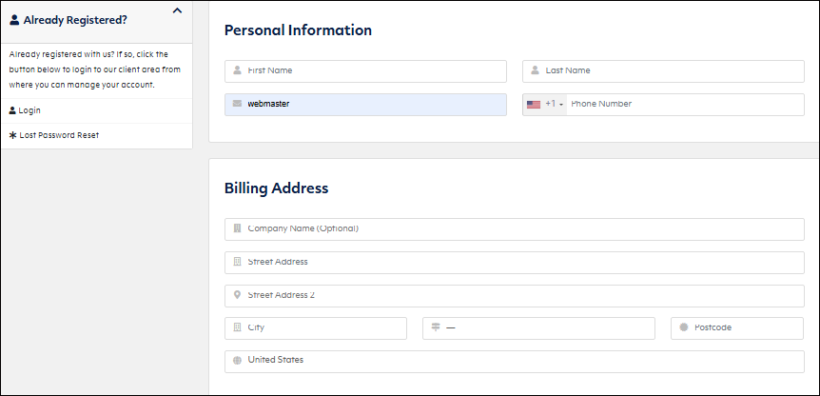This screenshot has width=820, height=396.
Task: Click the person icon next to Login
Action: (12, 110)
